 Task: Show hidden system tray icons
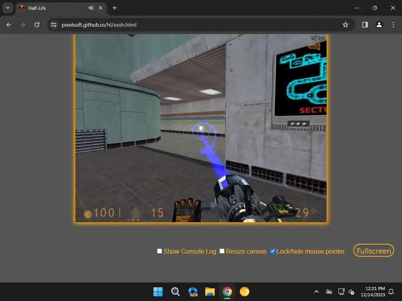point(316,292)
